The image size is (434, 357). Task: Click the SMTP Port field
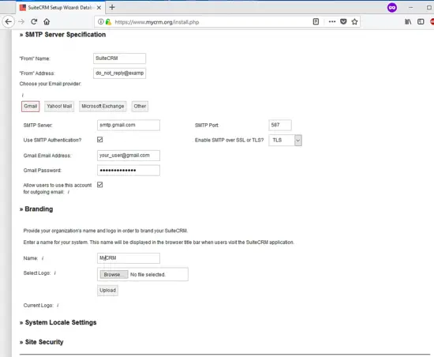280,125
